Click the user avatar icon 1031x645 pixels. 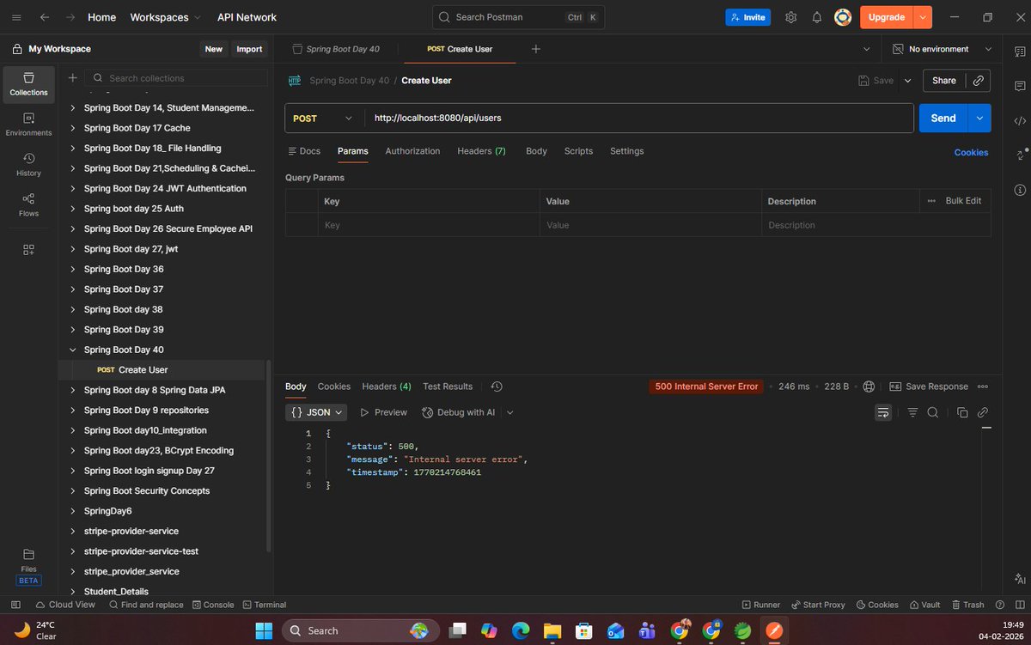point(843,17)
